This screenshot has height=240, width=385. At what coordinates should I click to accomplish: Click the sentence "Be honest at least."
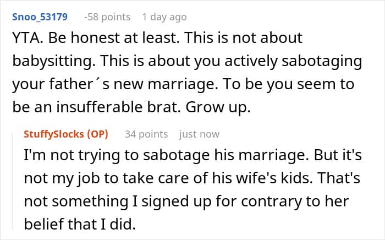point(114,38)
